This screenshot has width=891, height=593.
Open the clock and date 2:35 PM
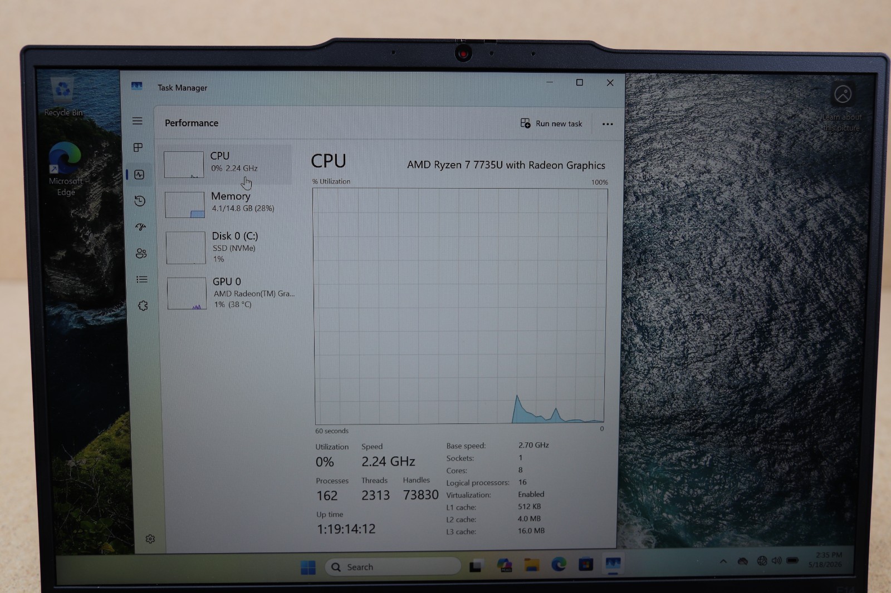[825, 560]
